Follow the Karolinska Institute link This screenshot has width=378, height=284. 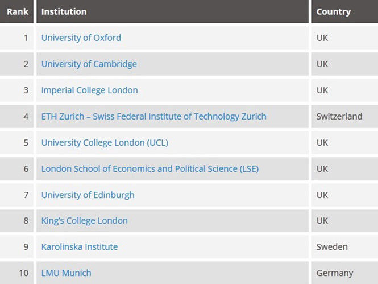coord(80,247)
